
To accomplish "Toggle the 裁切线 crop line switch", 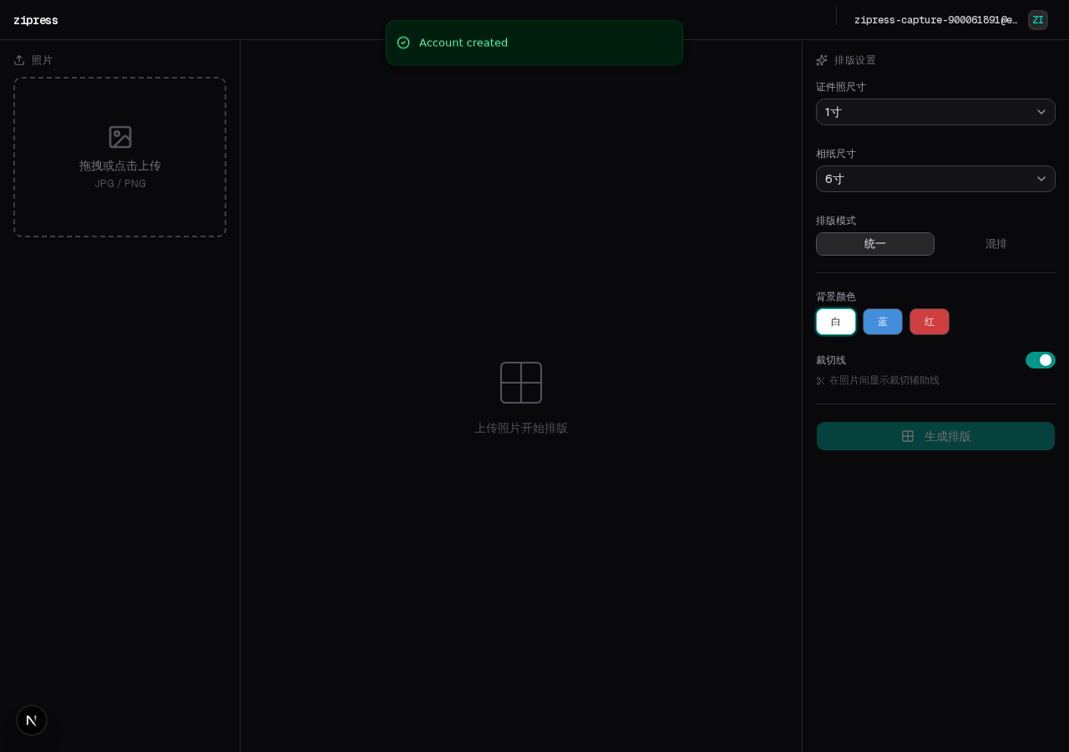I will pos(1040,360).
